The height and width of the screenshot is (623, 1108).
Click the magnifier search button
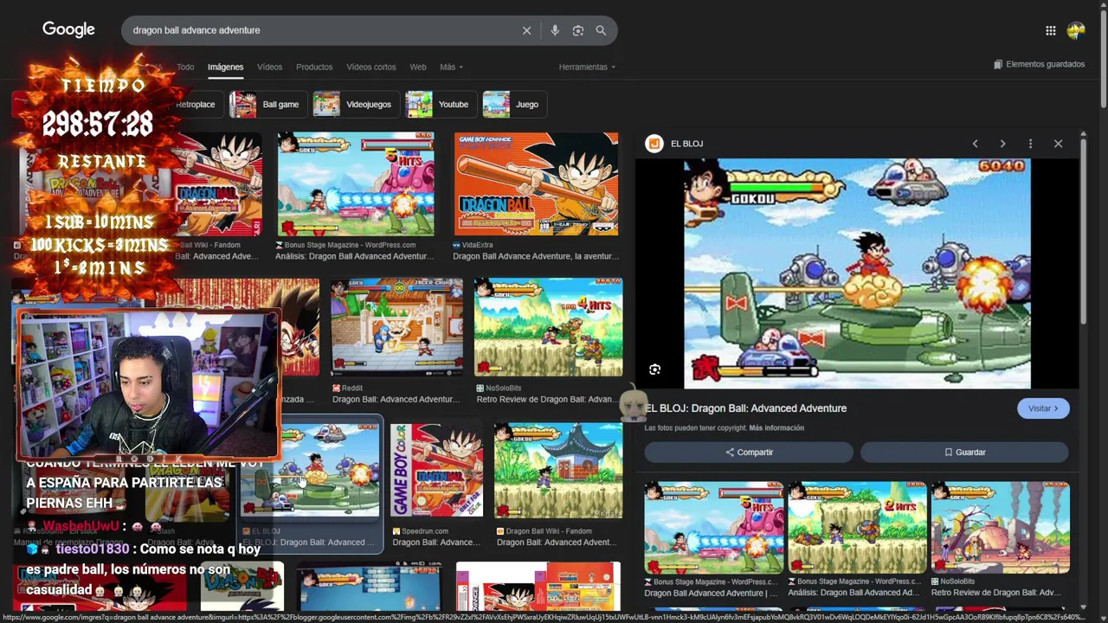click(x=601, y=30)
